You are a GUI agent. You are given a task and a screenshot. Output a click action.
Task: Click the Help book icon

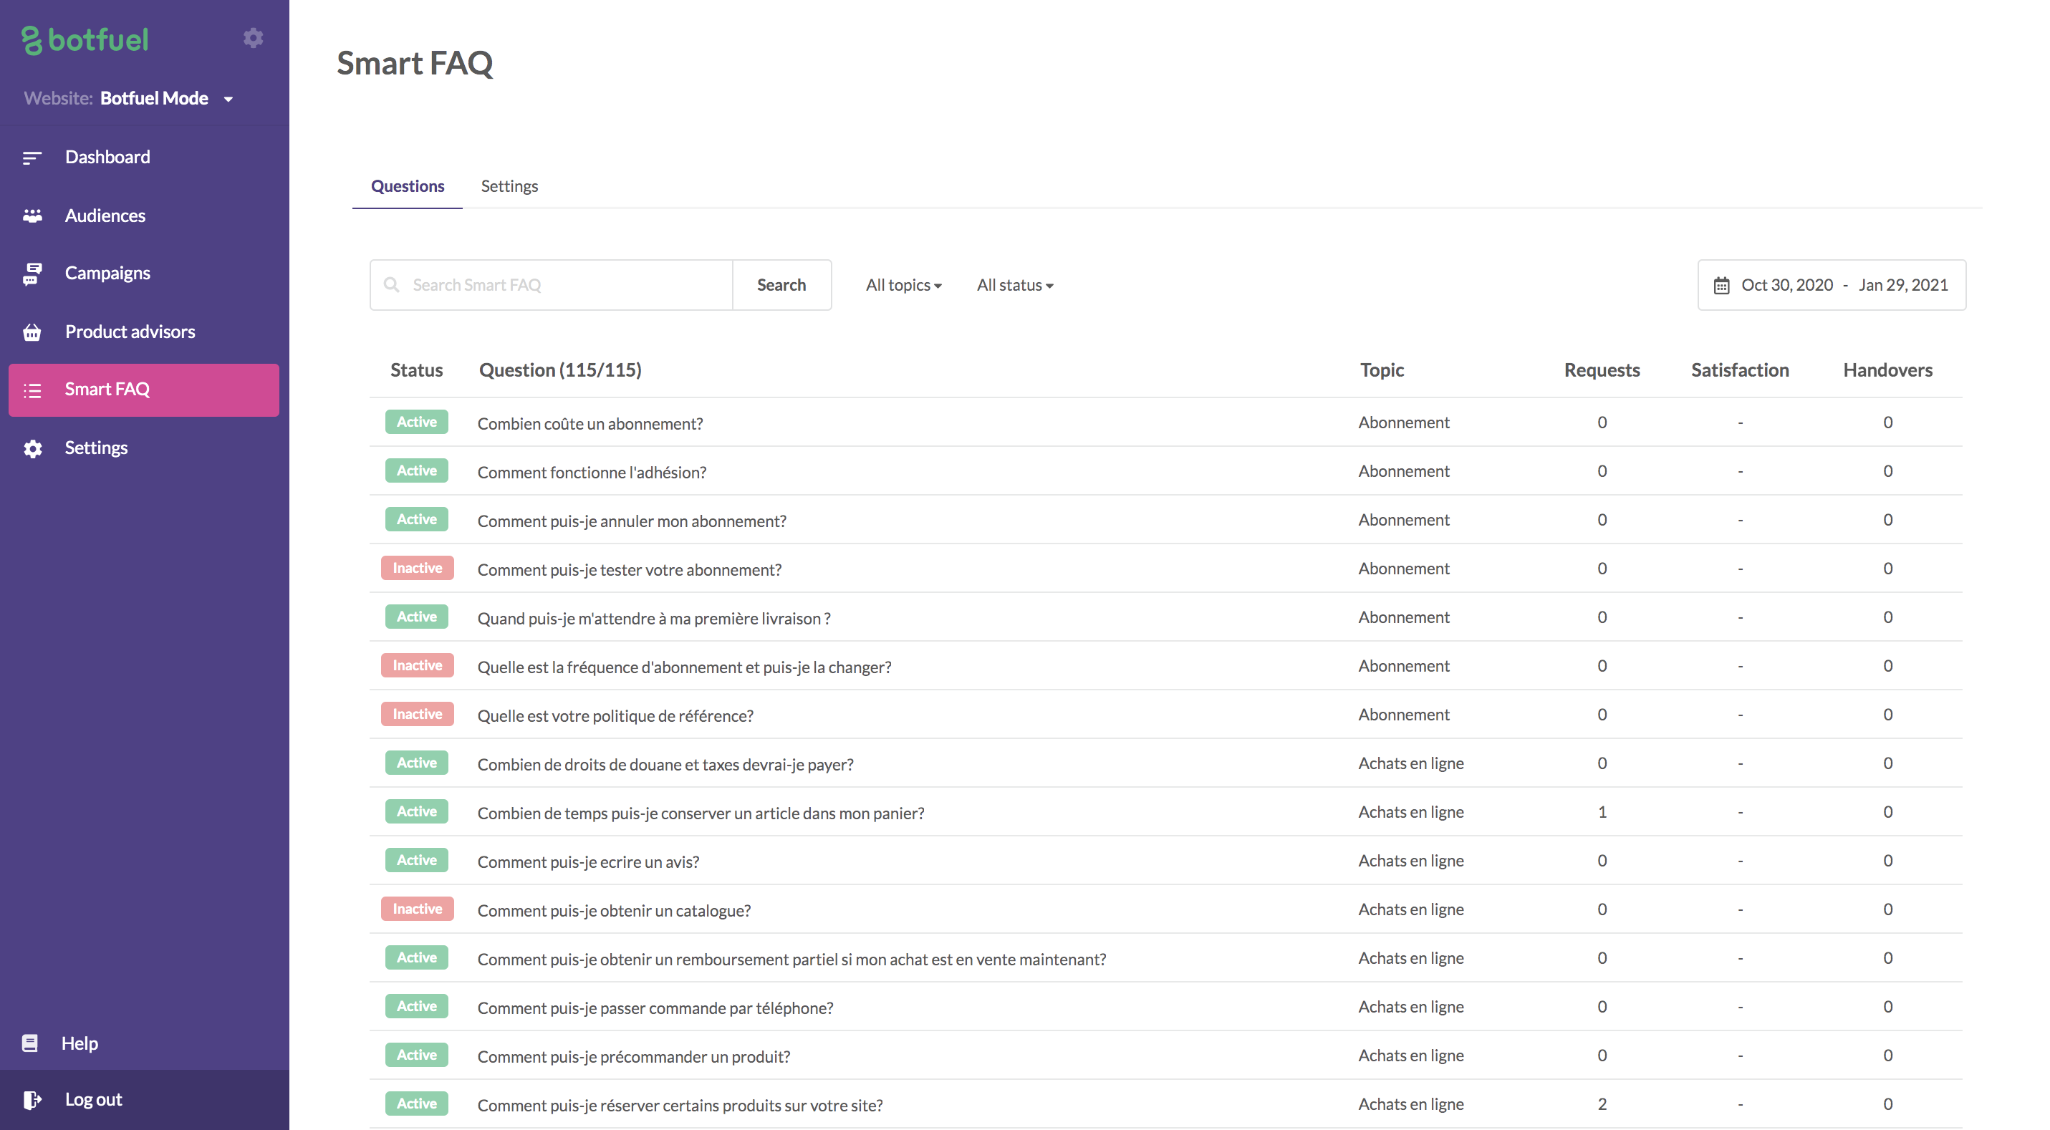coord(30,1043)
